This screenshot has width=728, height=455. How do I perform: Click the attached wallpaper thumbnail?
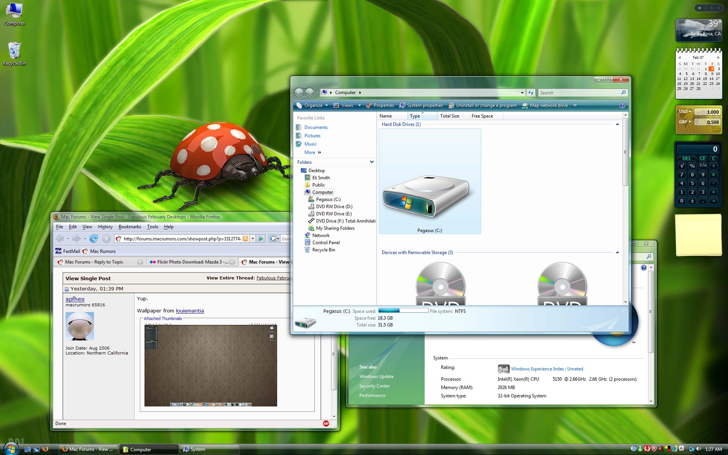pos(210,366)
